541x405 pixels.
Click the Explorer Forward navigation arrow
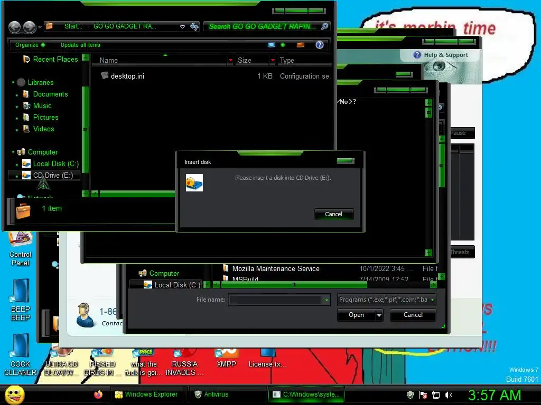tap(30, 27)
